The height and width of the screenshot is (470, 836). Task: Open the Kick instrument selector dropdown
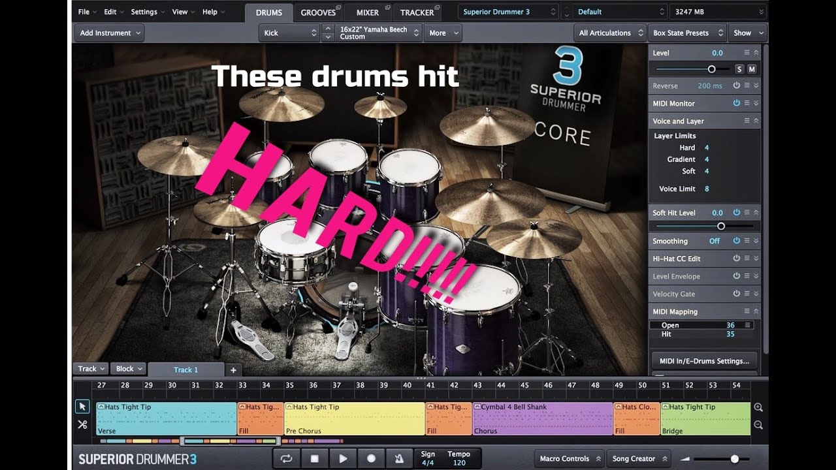pos(289,33)
